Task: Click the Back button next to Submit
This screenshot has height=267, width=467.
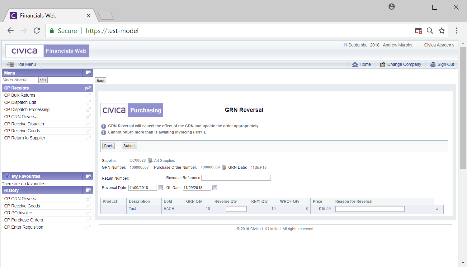Action: 108,146
